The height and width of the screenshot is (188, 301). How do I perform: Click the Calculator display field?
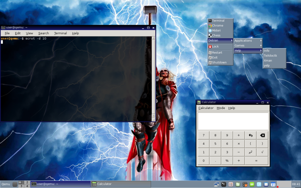tap(233, 121)
